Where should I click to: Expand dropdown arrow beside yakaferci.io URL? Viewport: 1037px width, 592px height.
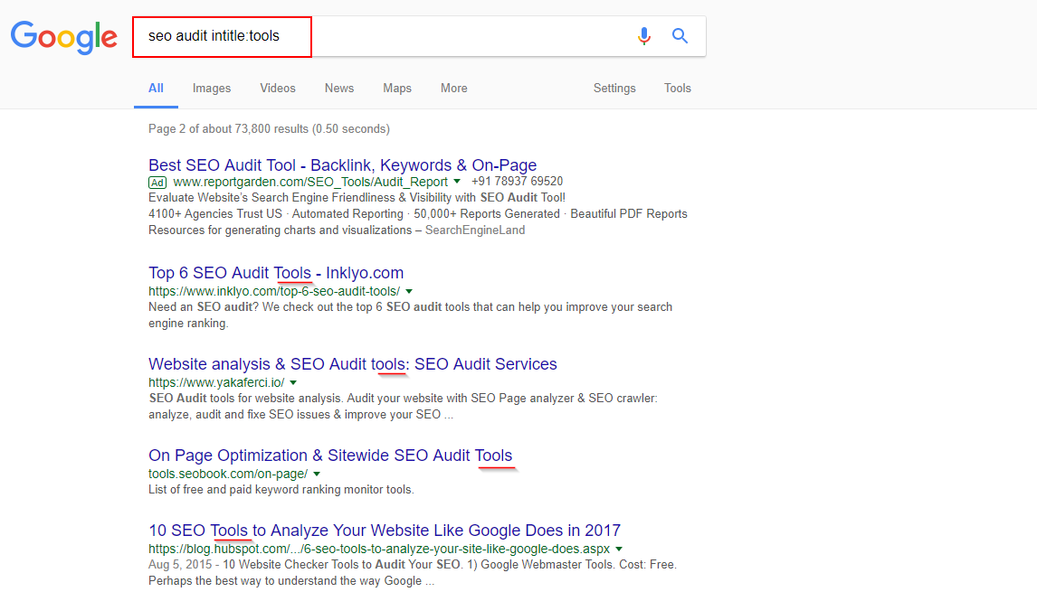[x=294, y=382]
